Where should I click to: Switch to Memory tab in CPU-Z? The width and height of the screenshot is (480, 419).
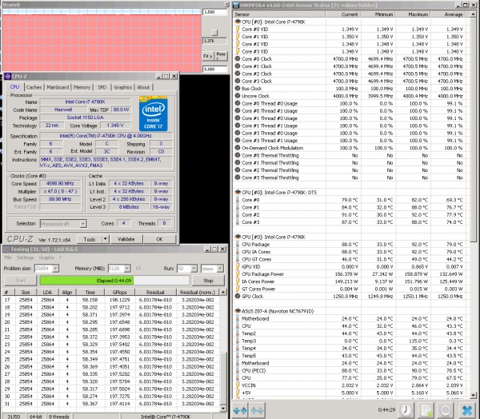(82, 87)
